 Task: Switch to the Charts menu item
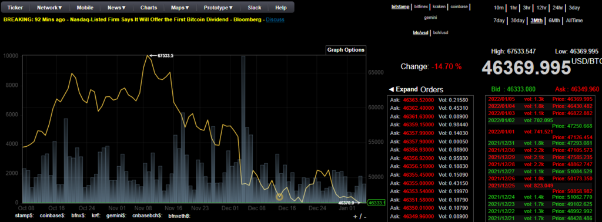[x=149, y=8]
